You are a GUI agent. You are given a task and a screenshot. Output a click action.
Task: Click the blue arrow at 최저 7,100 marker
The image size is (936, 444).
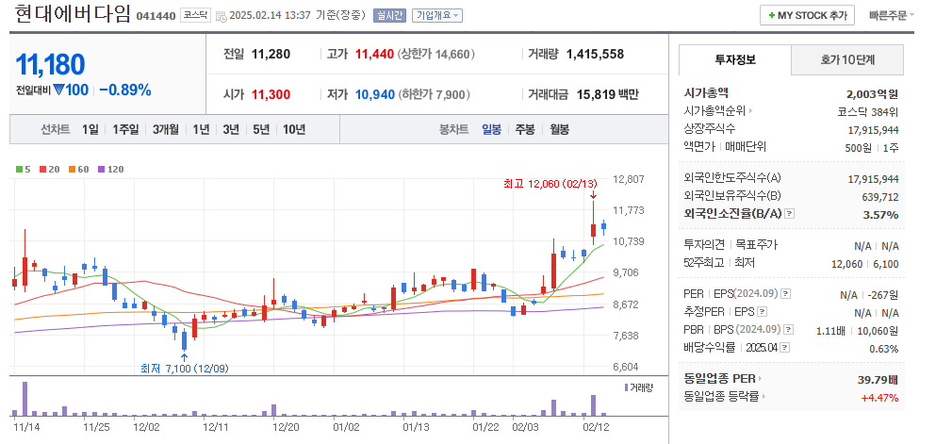(184, 358)
